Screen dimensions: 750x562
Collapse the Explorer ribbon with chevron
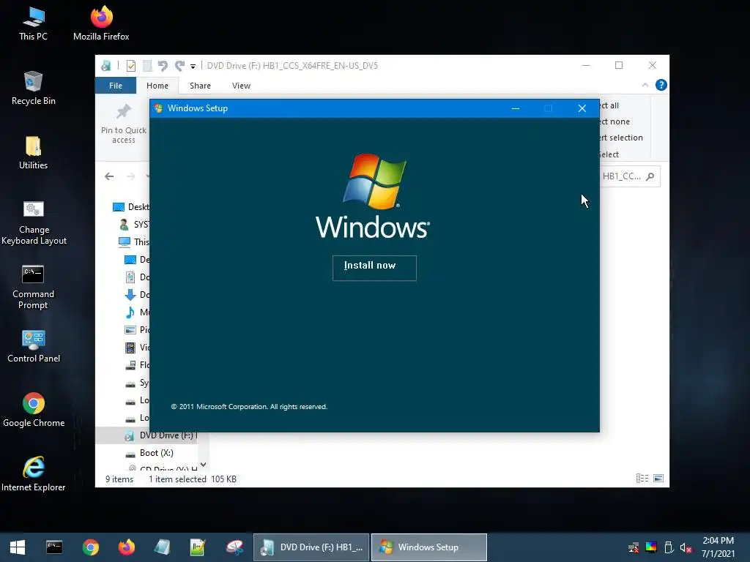(645, 85)
